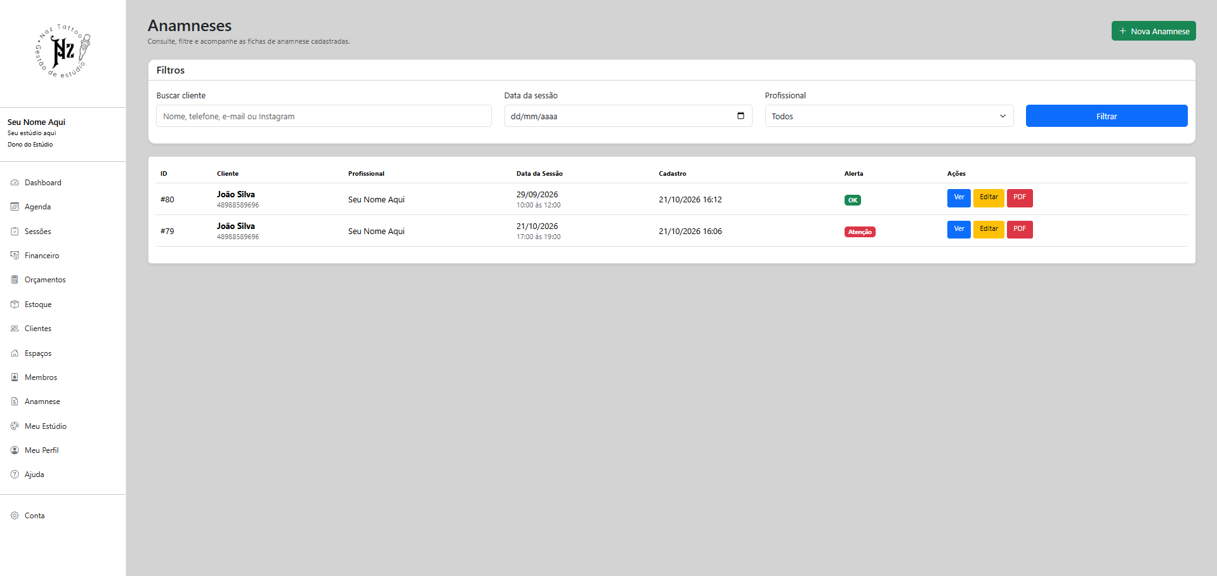Expand the Profissional dropdown showing Todos

(x=889, y=116)
